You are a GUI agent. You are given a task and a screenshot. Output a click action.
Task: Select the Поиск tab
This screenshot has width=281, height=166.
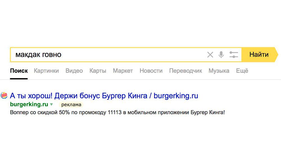tap(19, 71)
